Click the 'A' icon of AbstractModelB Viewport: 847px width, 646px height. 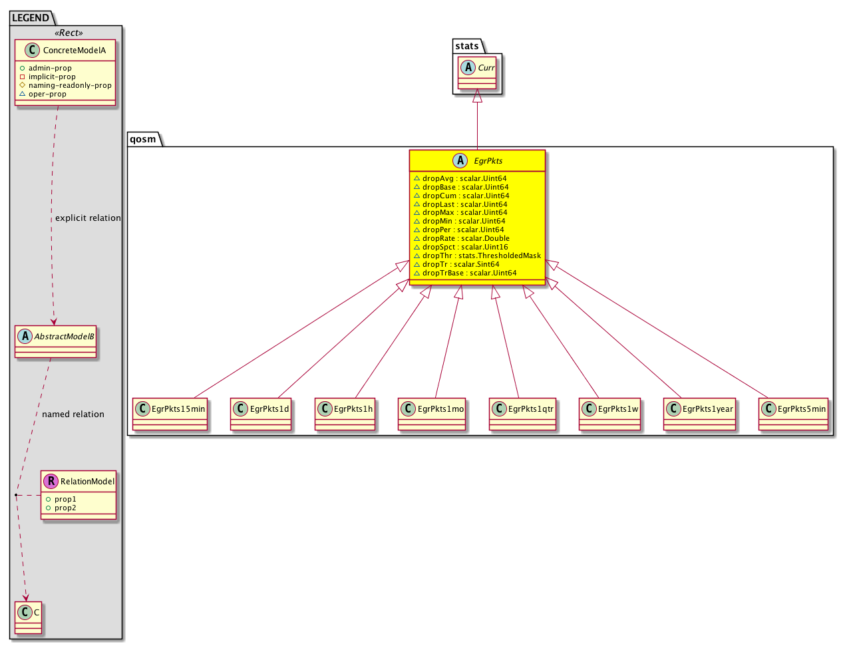tap(25, 336)
